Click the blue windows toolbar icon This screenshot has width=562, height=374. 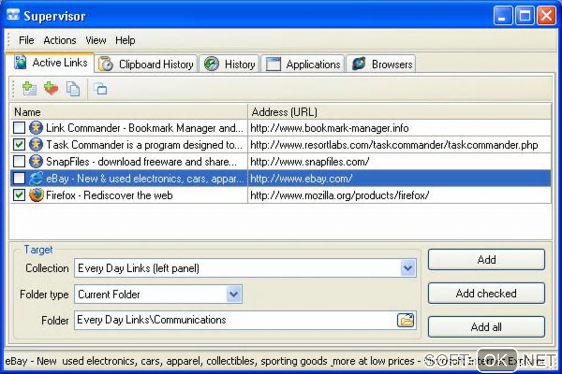[x=101, y=89]
